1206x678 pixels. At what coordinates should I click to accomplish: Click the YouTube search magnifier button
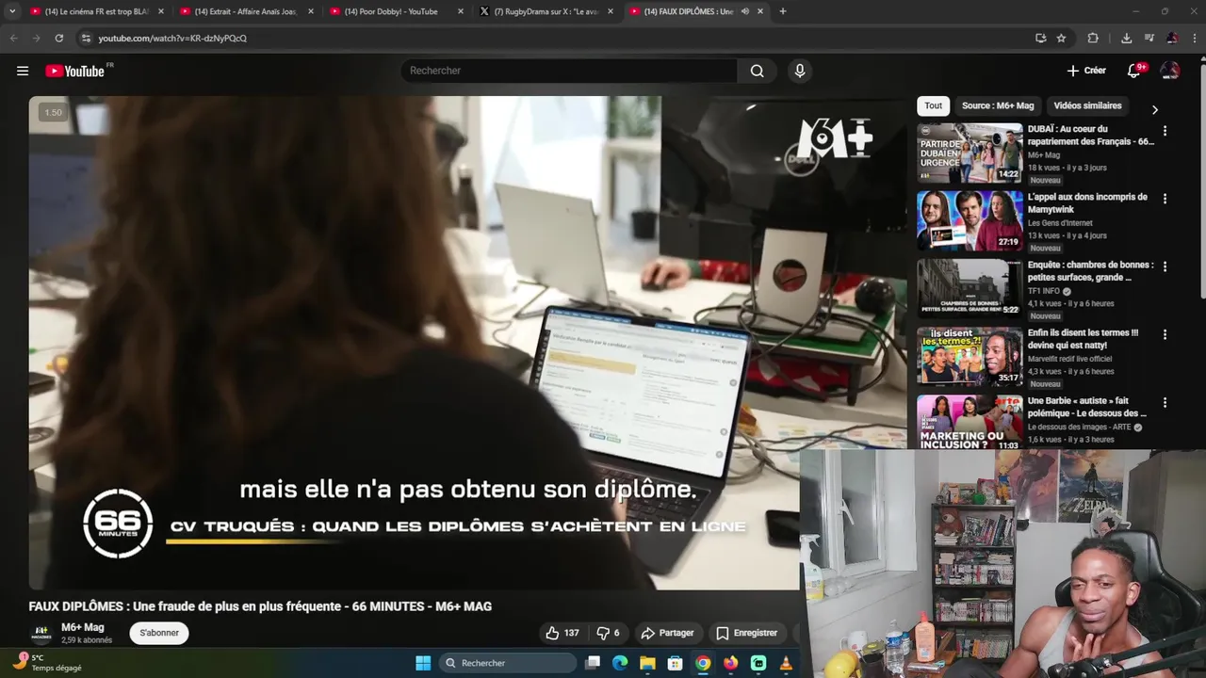pyautogui.click(x=757, y=71)
